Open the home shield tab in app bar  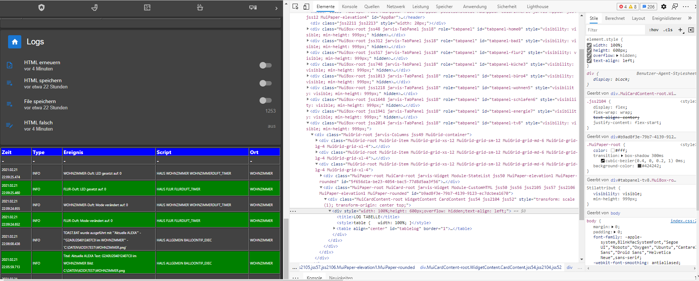click(41, 7)
